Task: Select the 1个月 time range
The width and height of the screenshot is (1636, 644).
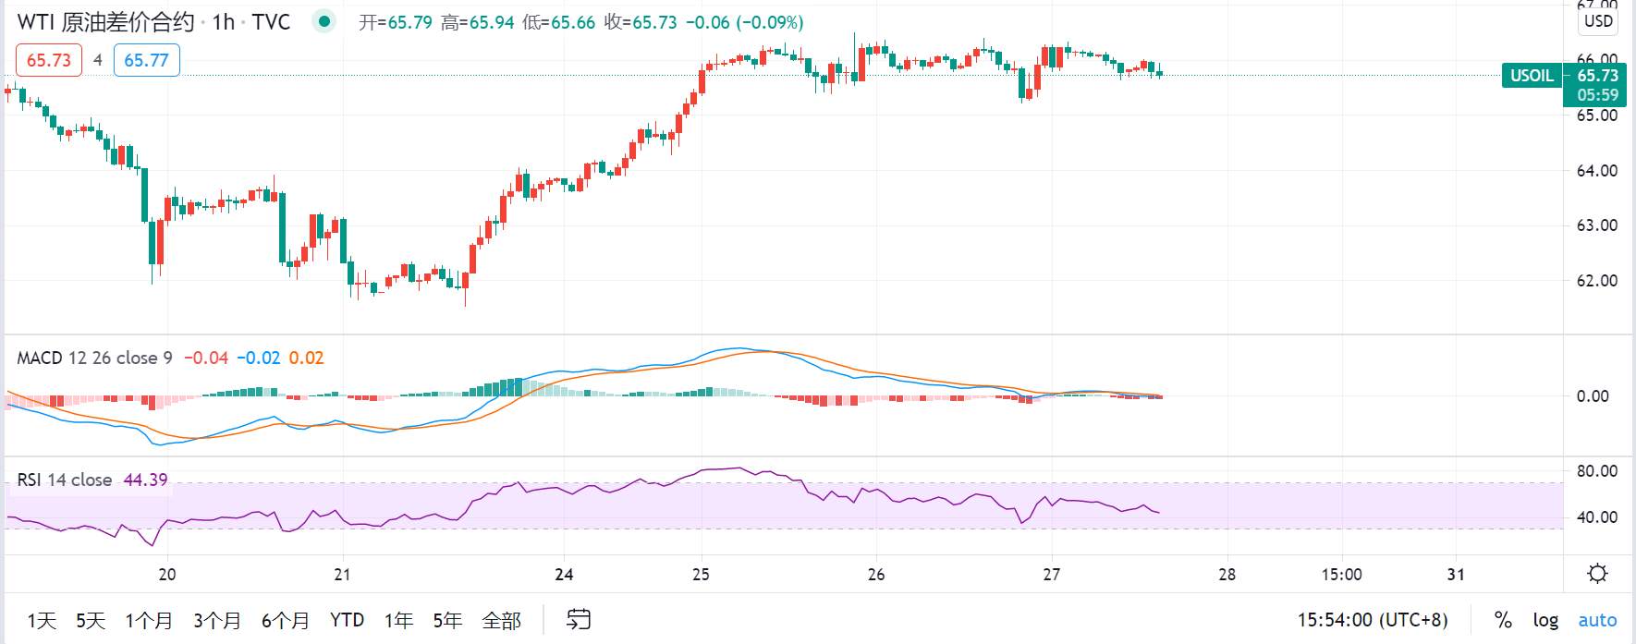Action: [x=149, y=620]
